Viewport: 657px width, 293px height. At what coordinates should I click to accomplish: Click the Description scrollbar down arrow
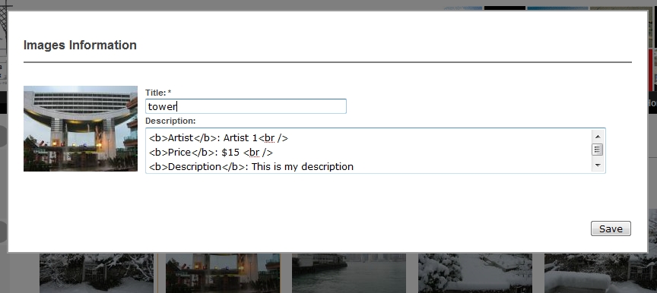click(x=598, y=165)
